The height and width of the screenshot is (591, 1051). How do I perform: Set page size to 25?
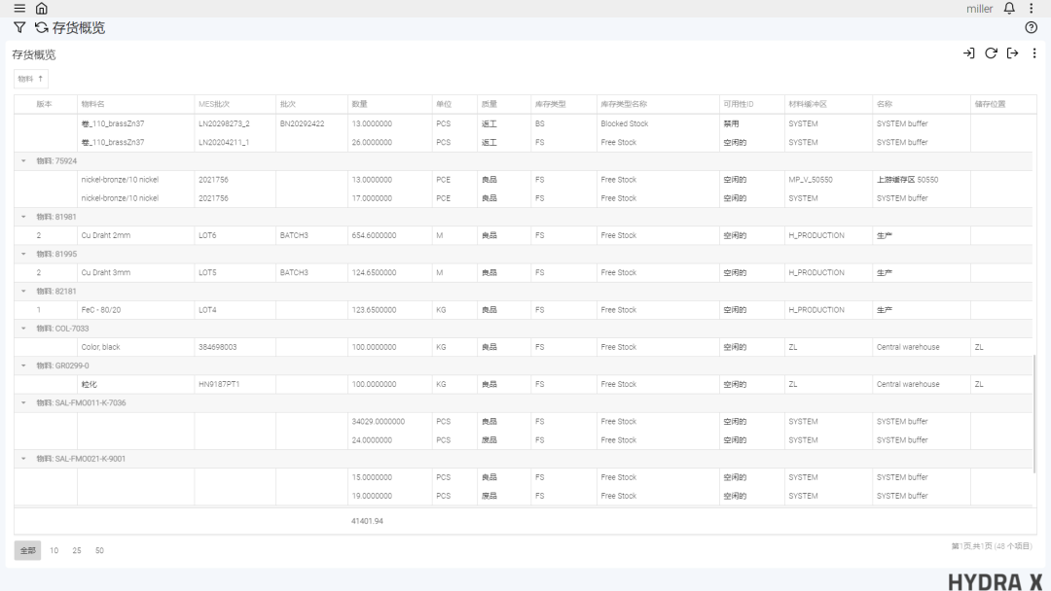(x=77, y=550)
